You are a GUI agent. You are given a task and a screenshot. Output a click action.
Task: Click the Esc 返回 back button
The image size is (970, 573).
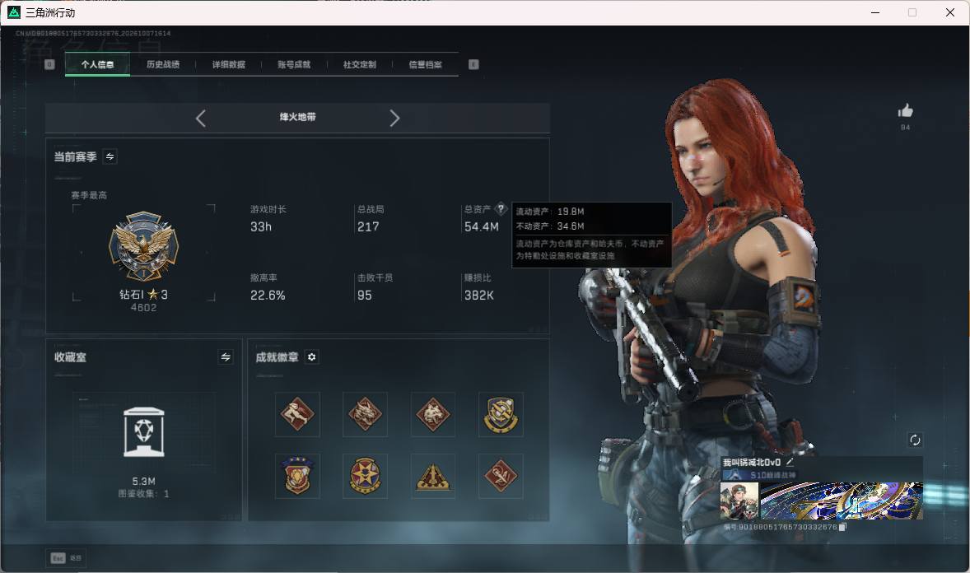(x=66, y=558)
